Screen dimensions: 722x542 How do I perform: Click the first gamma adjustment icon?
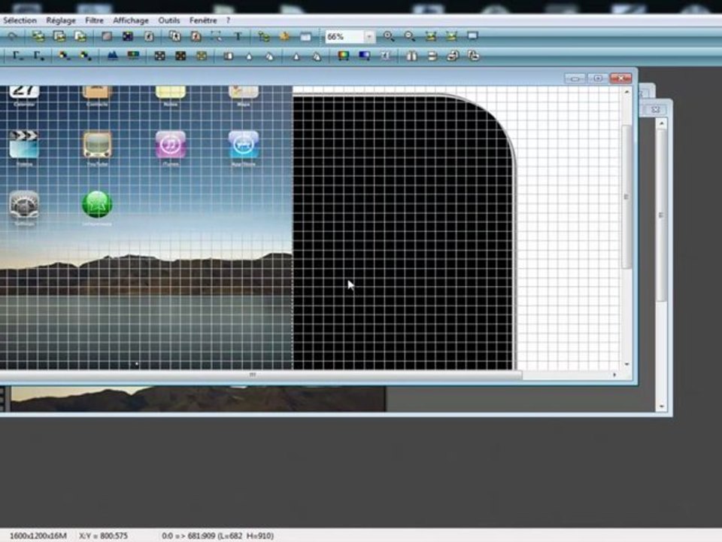click(18, 56)
